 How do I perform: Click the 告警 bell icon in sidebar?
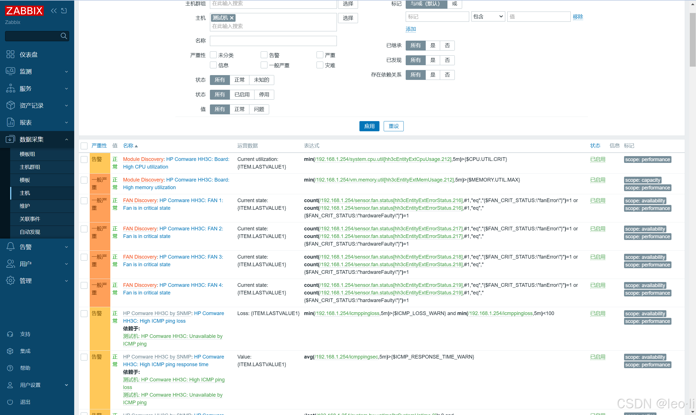(x=10, y=247)
